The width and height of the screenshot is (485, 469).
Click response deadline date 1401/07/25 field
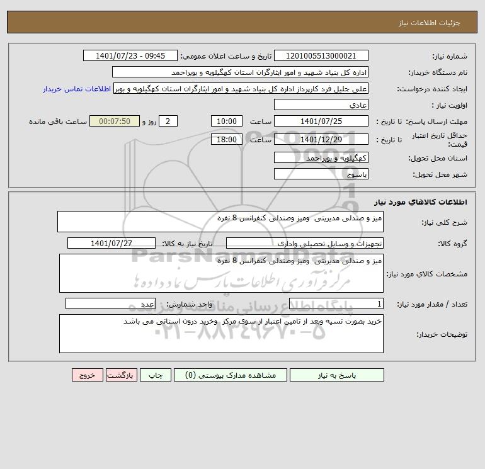[x=321, y=121]
